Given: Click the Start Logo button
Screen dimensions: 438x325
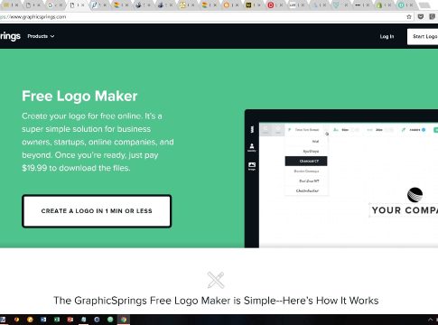Looking at the screenshot, I should 423,36.
